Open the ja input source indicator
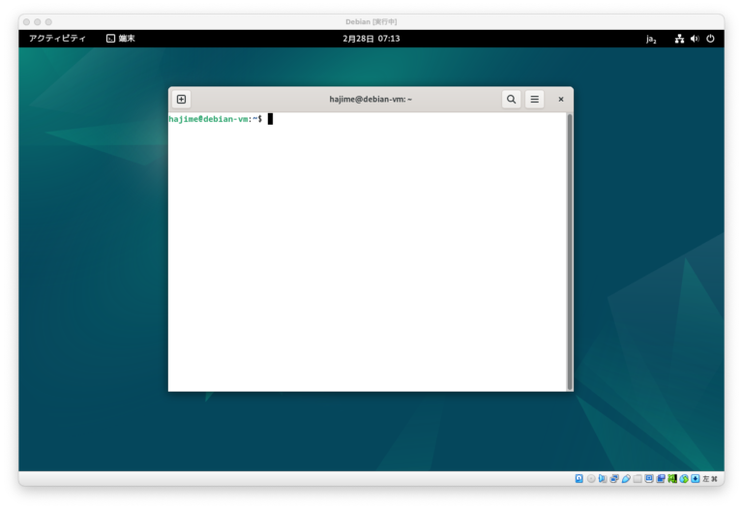The height and width of the screenshot is (509, 743). coord(651,39)
